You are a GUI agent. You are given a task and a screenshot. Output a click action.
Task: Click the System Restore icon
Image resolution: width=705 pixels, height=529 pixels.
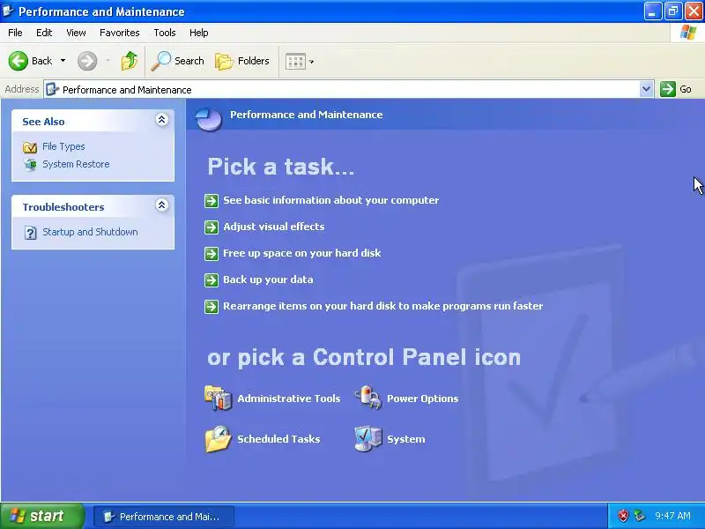(x=30, y=165)
